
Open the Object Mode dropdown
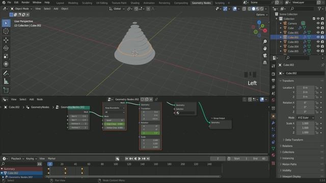[21, 9]
